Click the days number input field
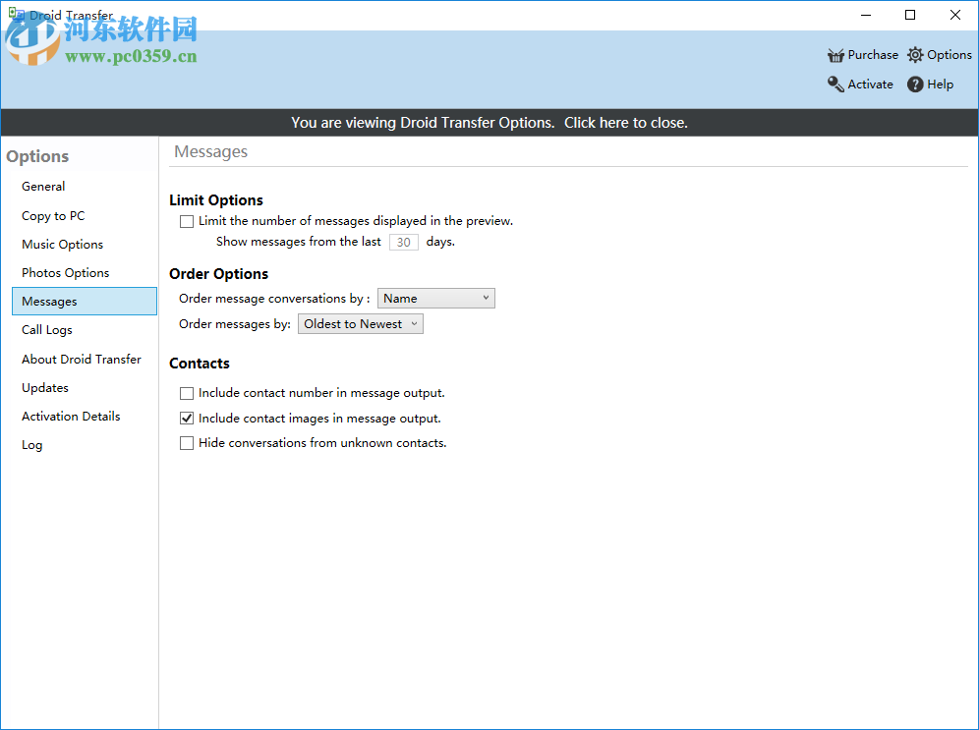 click(403, 242)
